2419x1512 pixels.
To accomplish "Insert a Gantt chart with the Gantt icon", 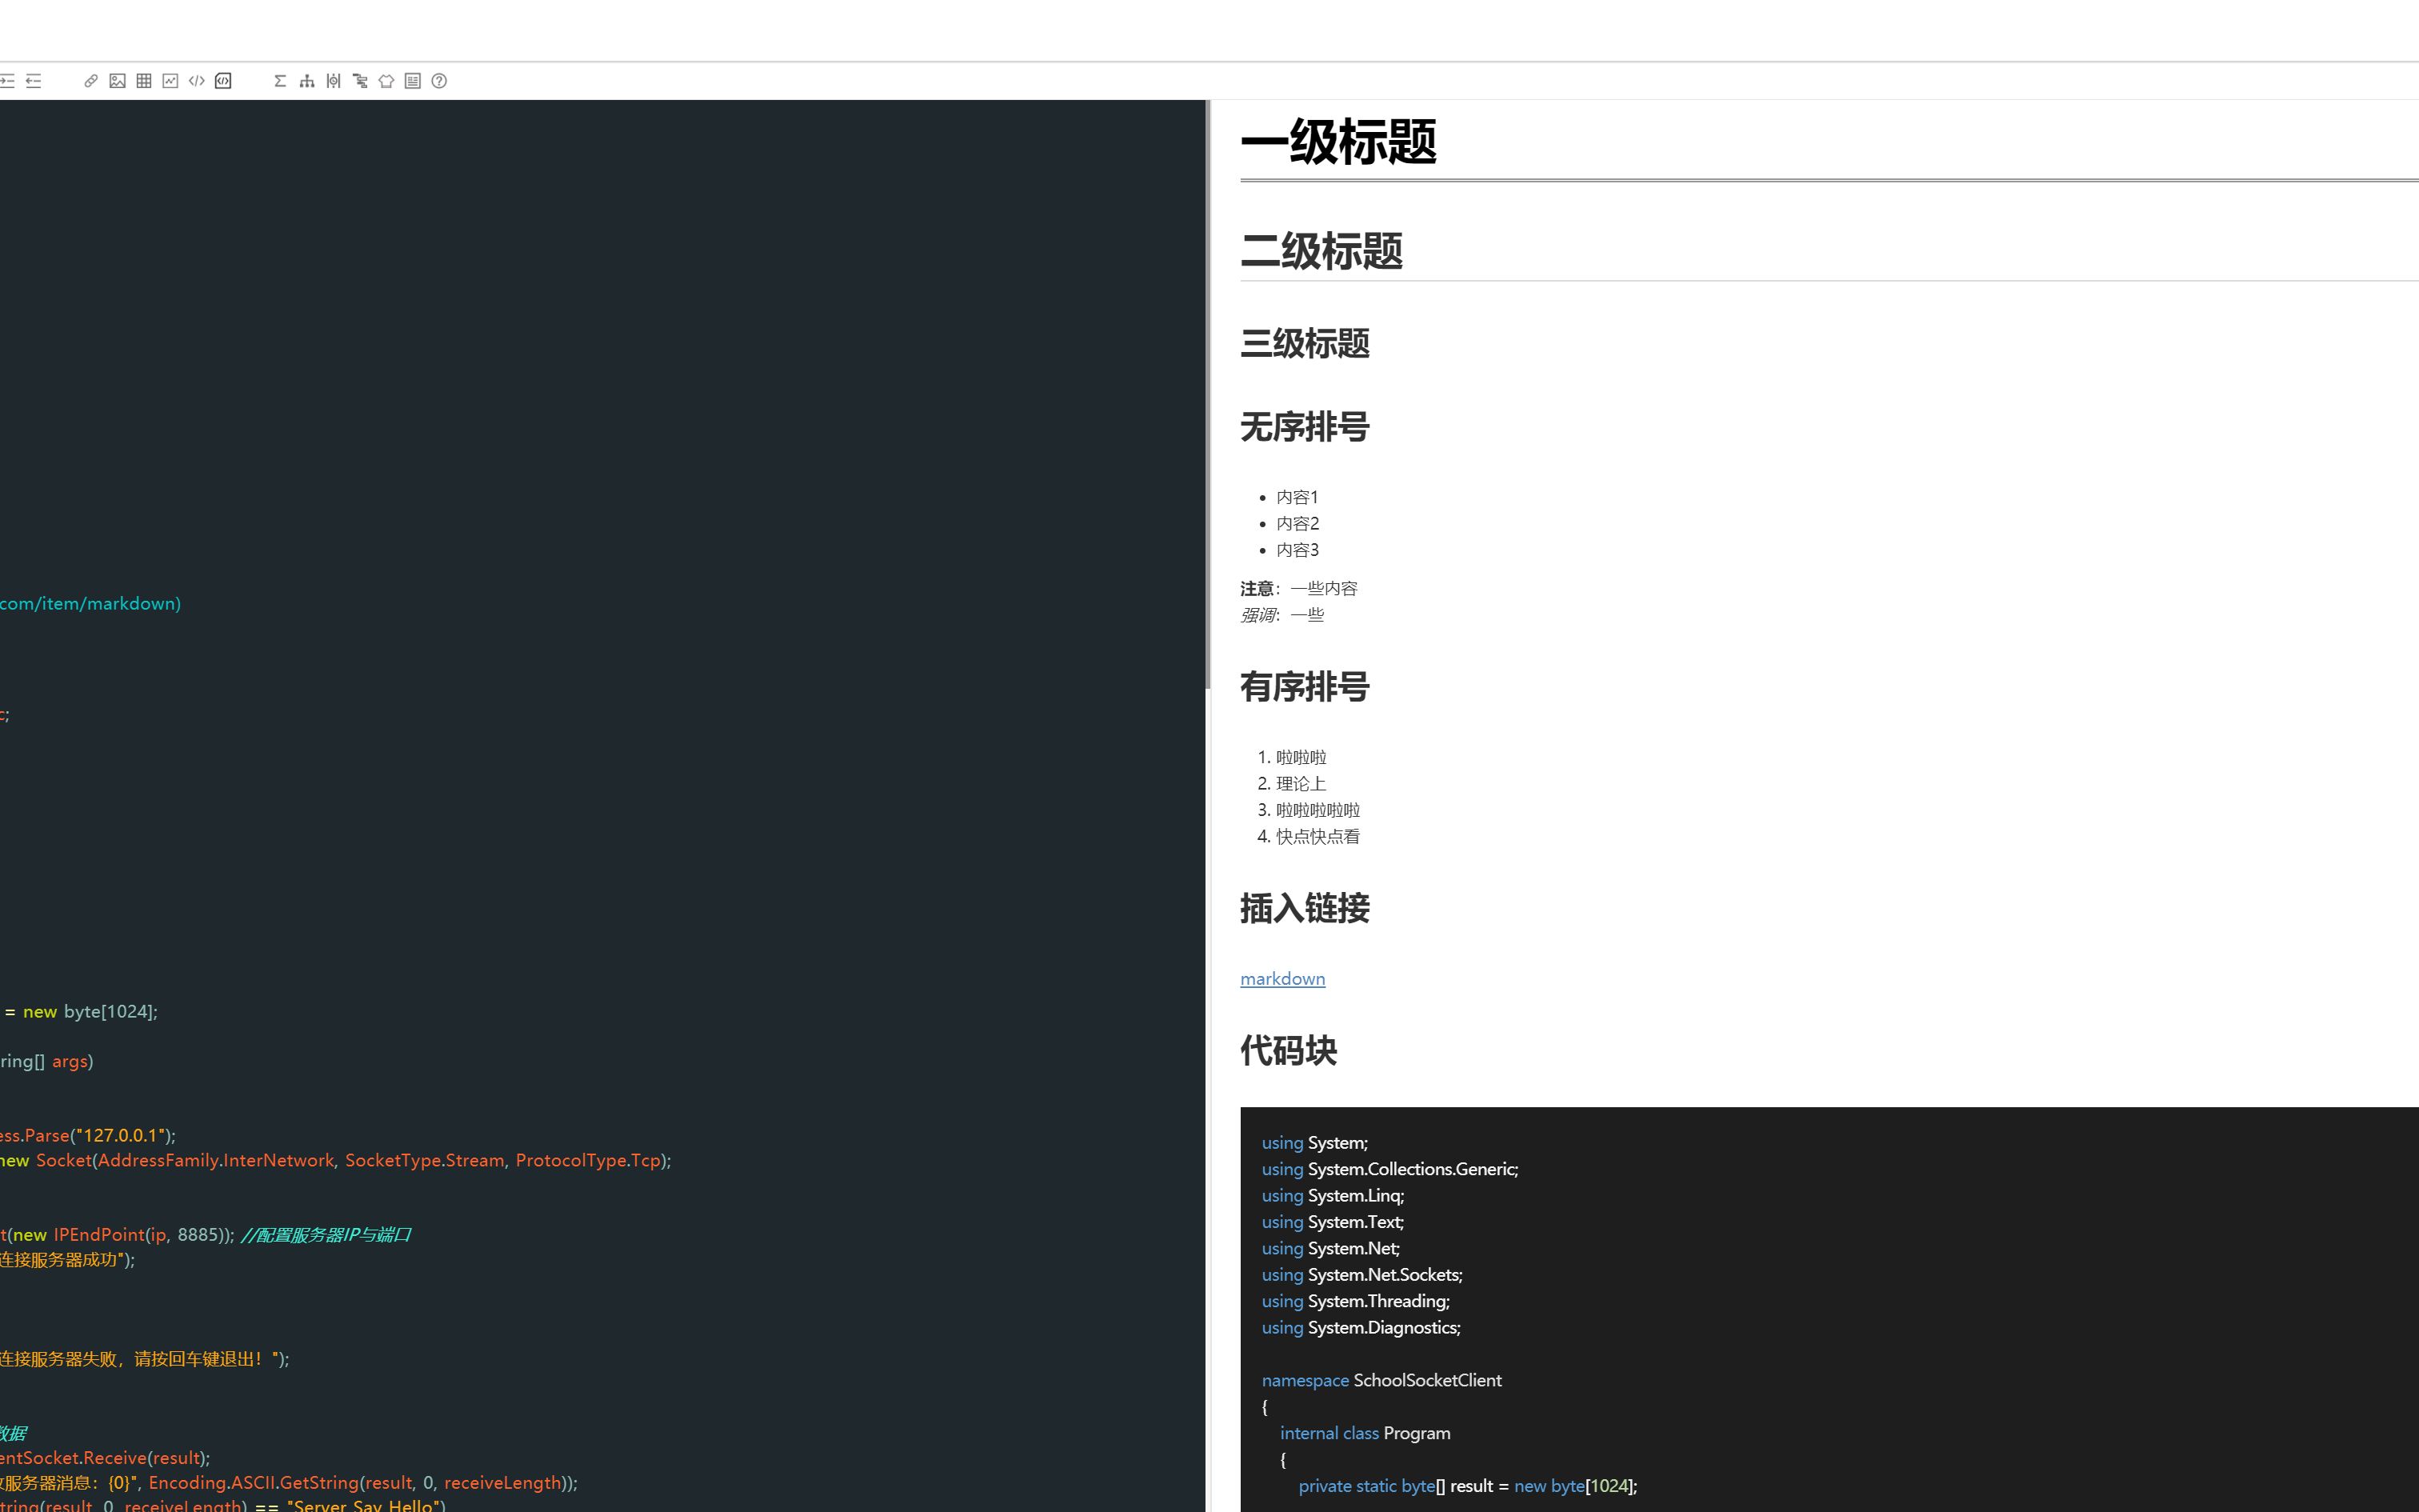I will pos(360,81).
